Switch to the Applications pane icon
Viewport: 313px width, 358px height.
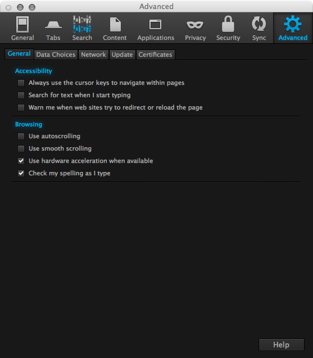(x=156, y=24)
